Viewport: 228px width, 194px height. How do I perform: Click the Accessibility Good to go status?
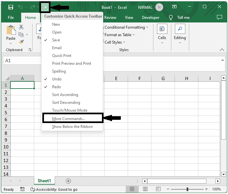click(54, 189)
